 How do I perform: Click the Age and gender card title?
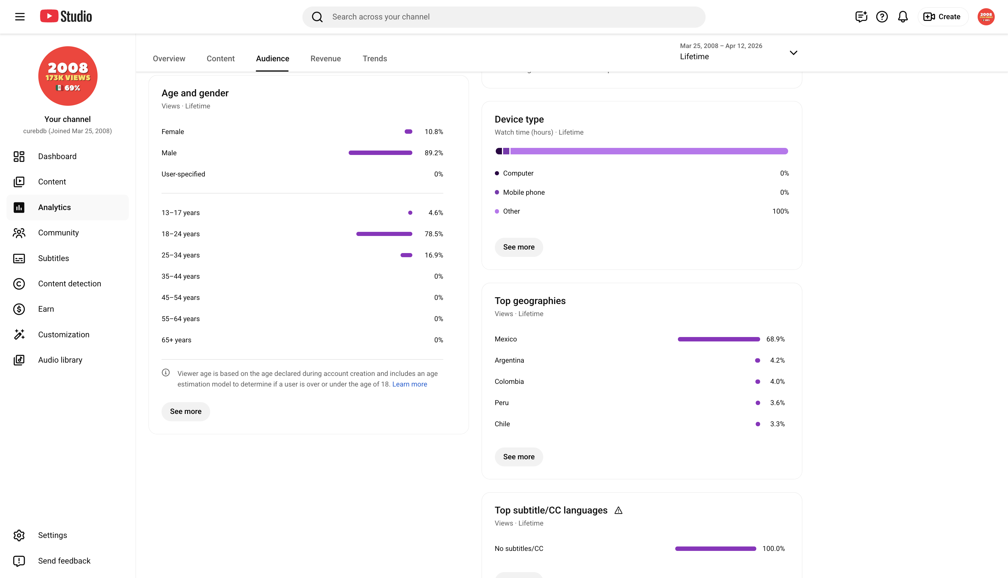[195, 93]
